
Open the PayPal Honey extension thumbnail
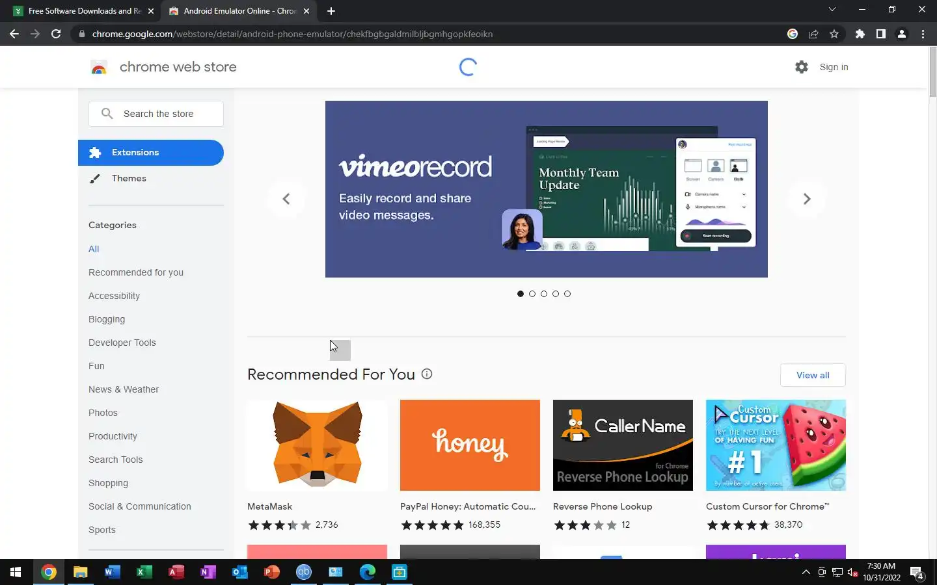tap(470, 445)
